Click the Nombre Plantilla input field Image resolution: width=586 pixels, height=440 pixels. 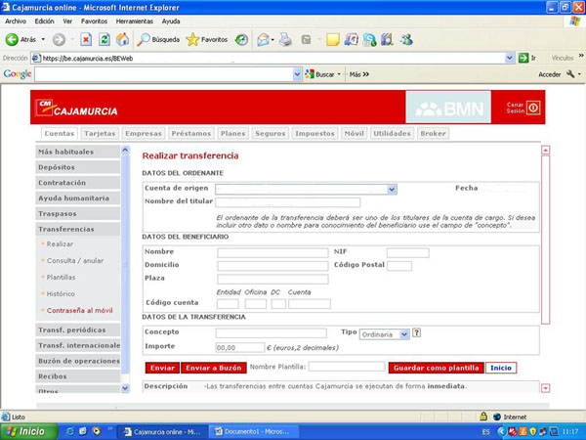coord(347,367)
